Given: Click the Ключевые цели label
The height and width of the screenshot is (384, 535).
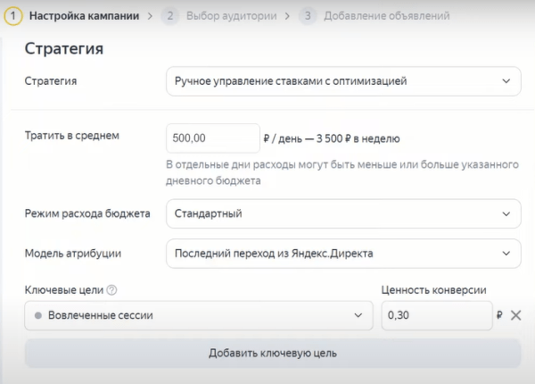Looking at the screenshot, I should point(64,290).
